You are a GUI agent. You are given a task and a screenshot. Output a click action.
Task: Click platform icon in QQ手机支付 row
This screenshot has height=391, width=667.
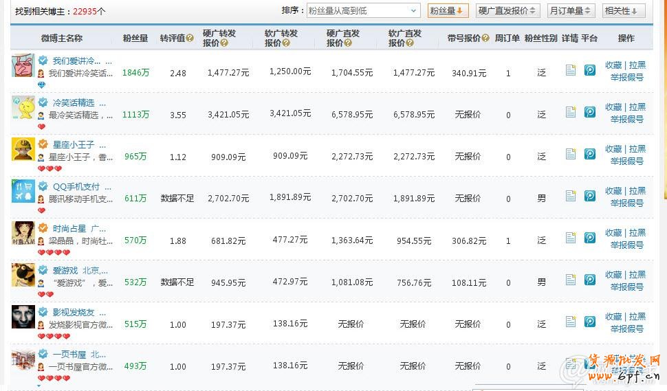(590, 196)
